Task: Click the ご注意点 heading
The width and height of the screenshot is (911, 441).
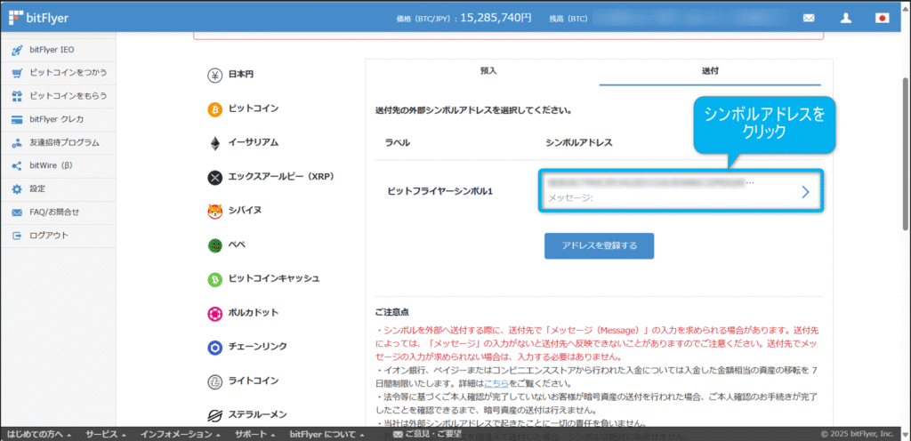Action: 391,312
